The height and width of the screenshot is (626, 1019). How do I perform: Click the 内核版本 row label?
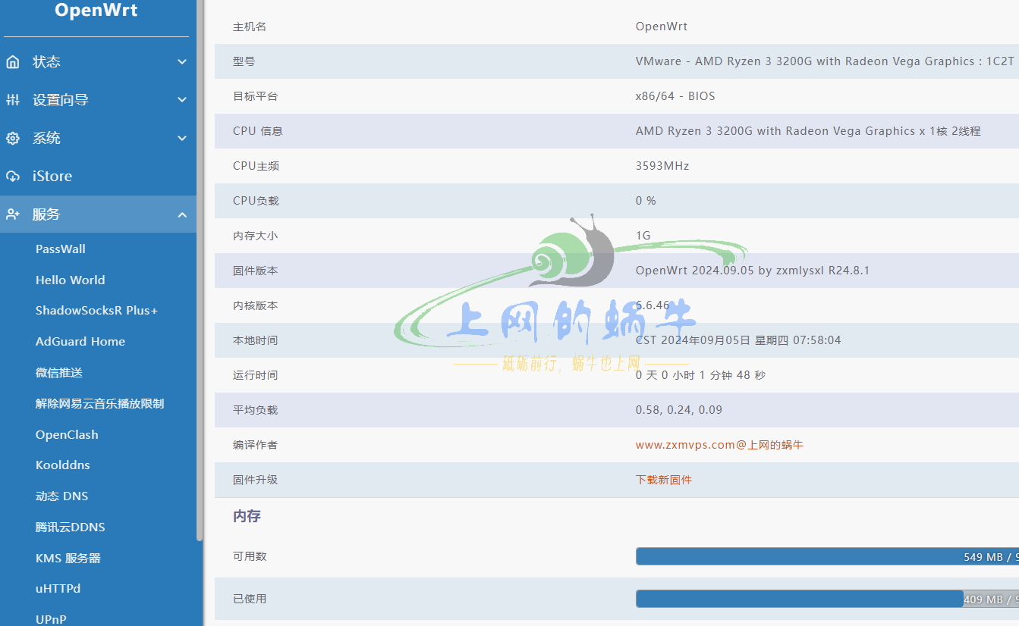[255, 305]
